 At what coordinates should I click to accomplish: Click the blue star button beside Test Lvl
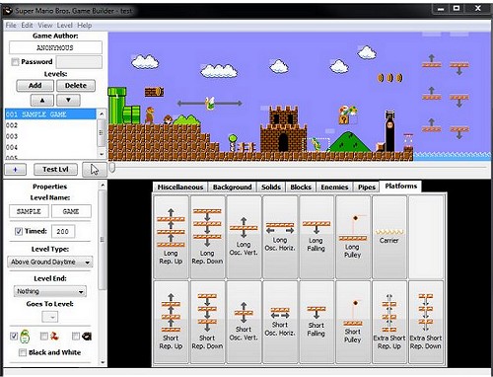click(x=15, y=170)
